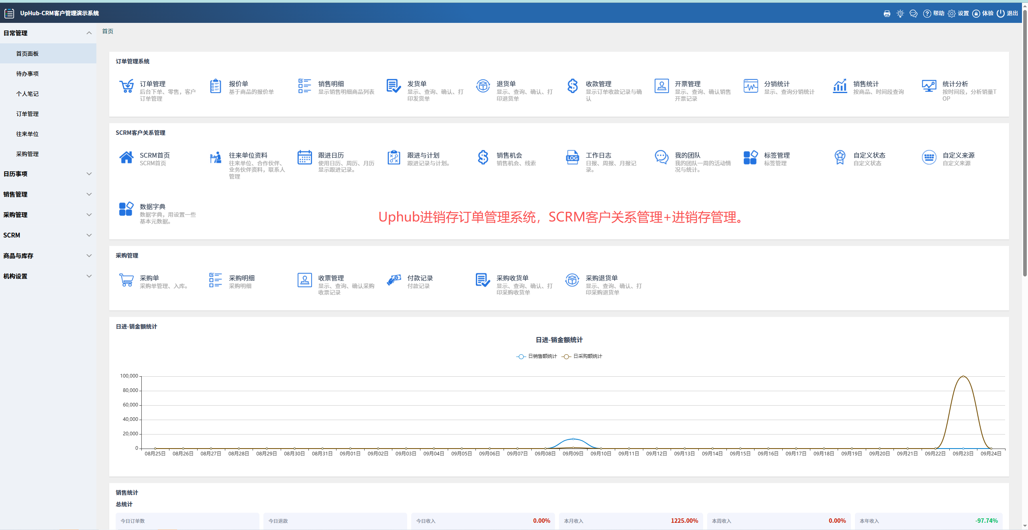This screenshot has height=530, width=1028.
Task: Click the 标签管理 blocks icon
Action: tap(751, 157)
